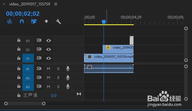This screenshot has width=192, height=111.
Task: Enable voice-over record on A1 microphone
Action: 68,69
